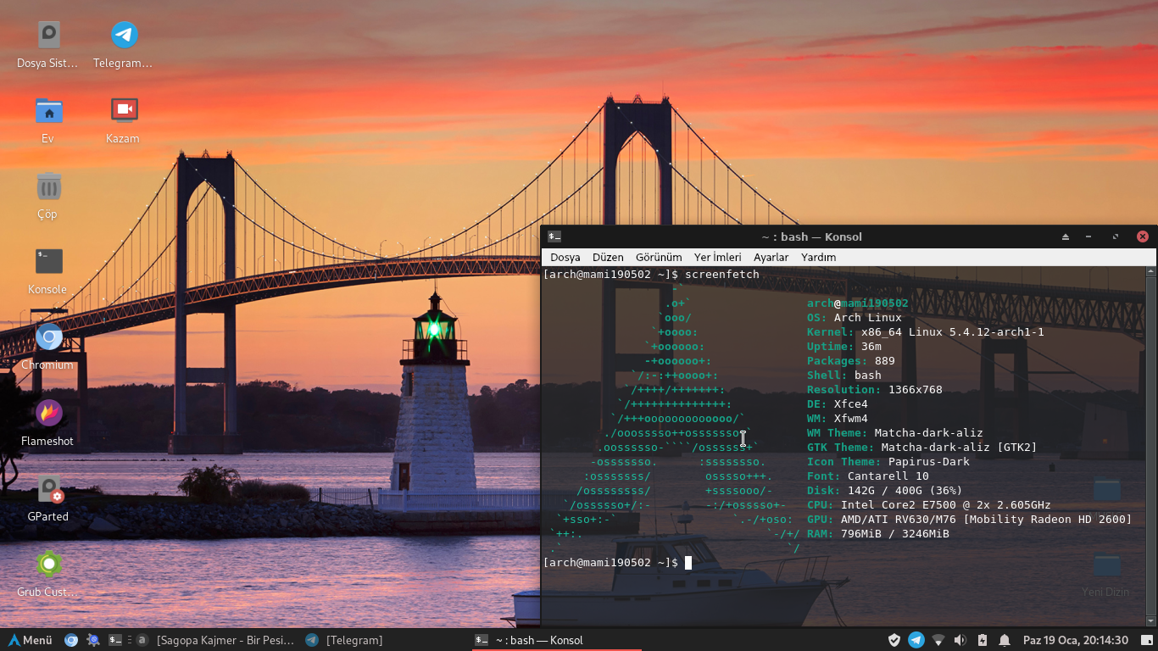1158x651 pixels.
Task: Click the "Resolution: 1366x768" line
Action: (875, 390)
